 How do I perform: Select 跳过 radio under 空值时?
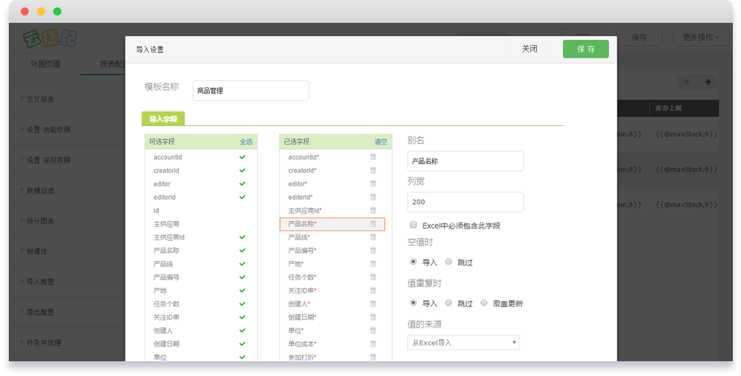pos(448,262)
